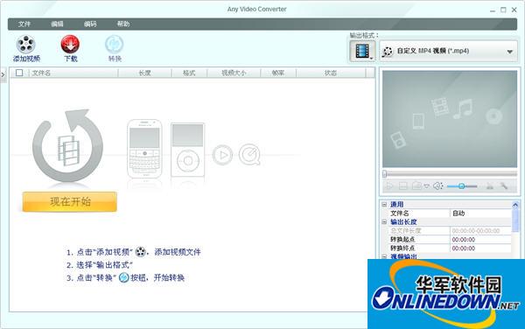
Task: Click the stop button under the preview
Action: 403,186
